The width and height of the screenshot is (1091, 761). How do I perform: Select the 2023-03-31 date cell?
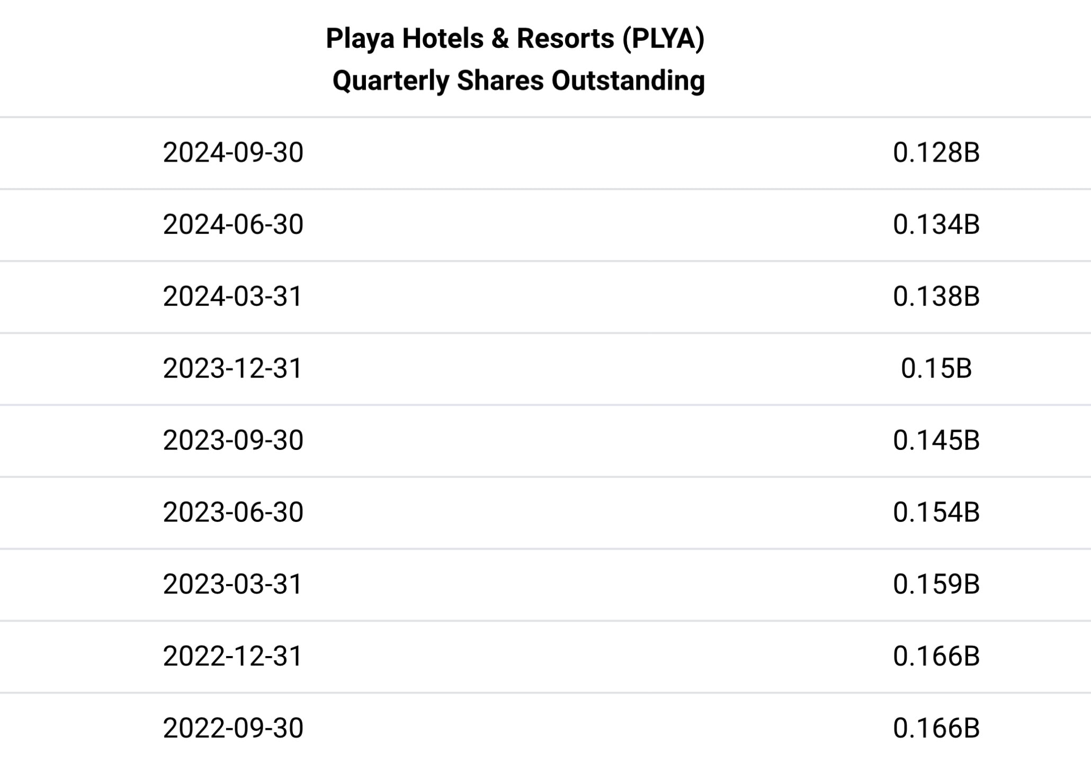pos(232,585)
